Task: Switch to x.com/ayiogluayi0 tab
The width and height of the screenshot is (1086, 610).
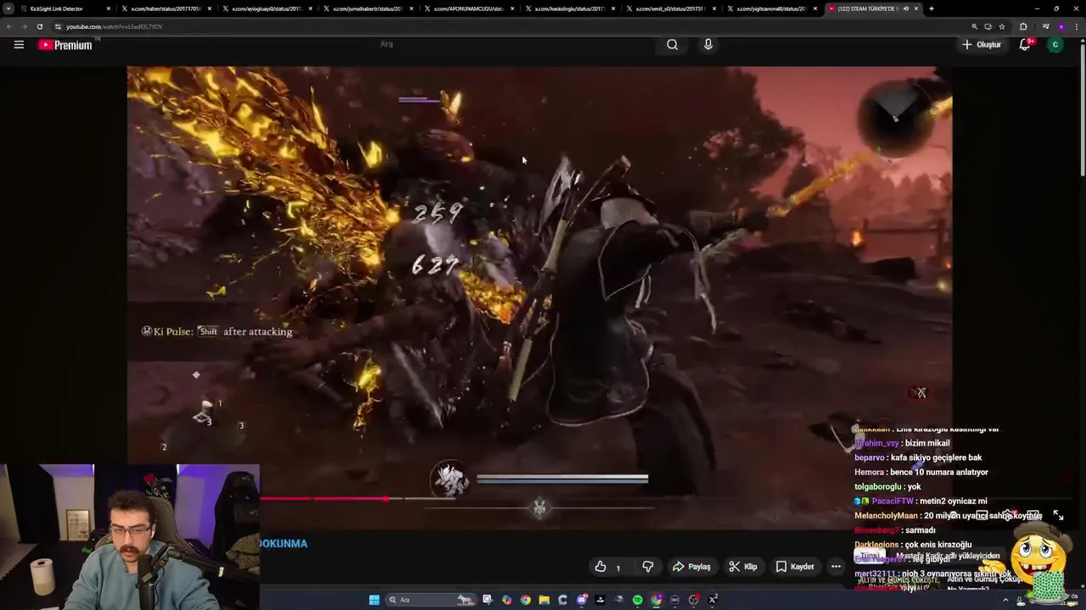Action: [x=266, y=8]
